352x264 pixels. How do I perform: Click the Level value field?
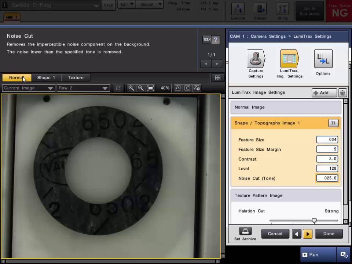point(327,168)
